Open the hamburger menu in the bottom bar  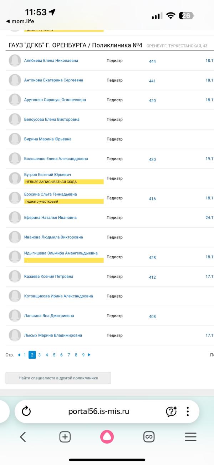190,437
